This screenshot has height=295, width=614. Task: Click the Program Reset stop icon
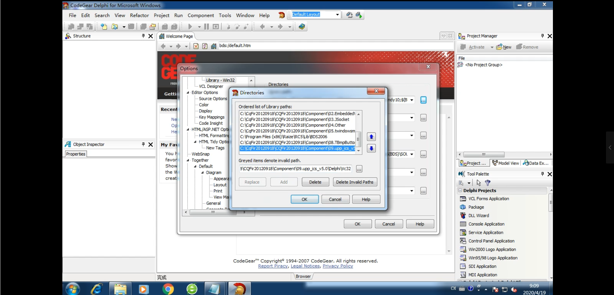(x=216, y=27)
